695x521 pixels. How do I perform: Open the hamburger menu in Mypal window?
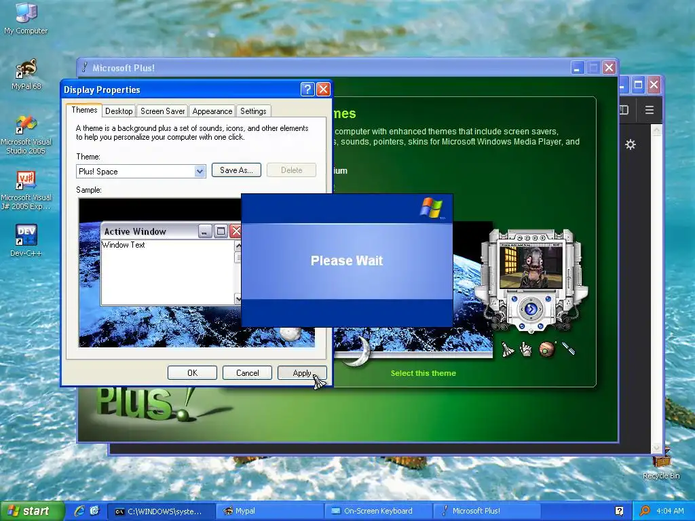tap(650, 110)
